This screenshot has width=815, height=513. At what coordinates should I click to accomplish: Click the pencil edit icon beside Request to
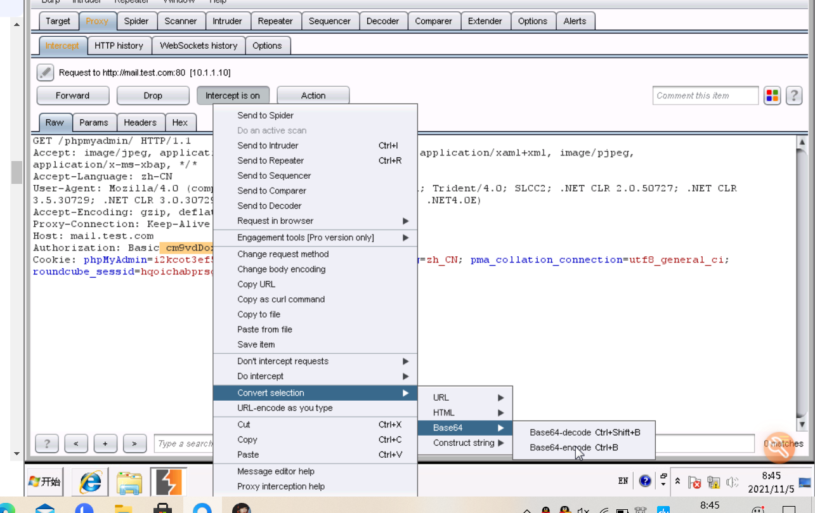tap(45, 73)
